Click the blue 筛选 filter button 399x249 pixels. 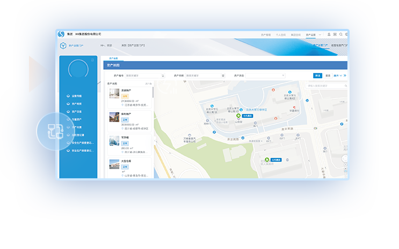pyautogui.click(x=317, y=76)
